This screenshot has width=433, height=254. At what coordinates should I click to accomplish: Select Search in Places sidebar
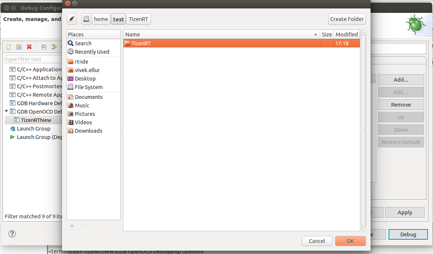pyautogui.click(x=83, y=43)
